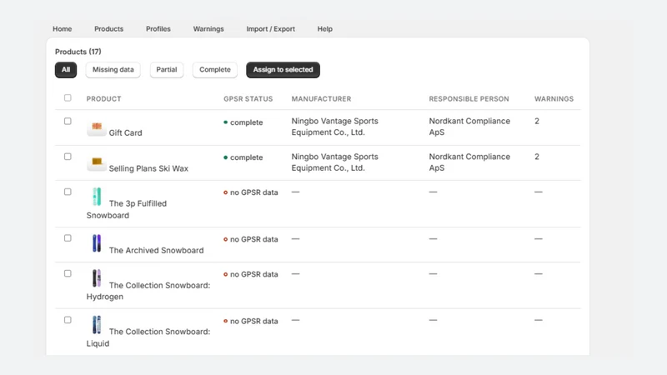Check The 3p Fulfilled Snowboard checkbox

coord(68,192)
